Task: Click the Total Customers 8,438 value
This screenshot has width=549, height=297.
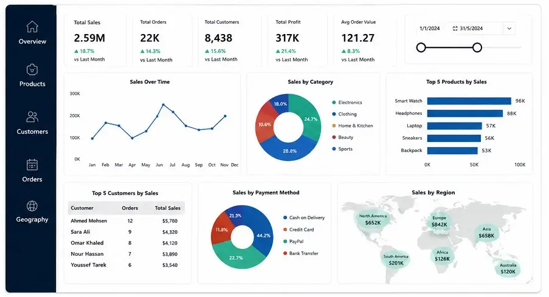Action: [x=218, y=38]
